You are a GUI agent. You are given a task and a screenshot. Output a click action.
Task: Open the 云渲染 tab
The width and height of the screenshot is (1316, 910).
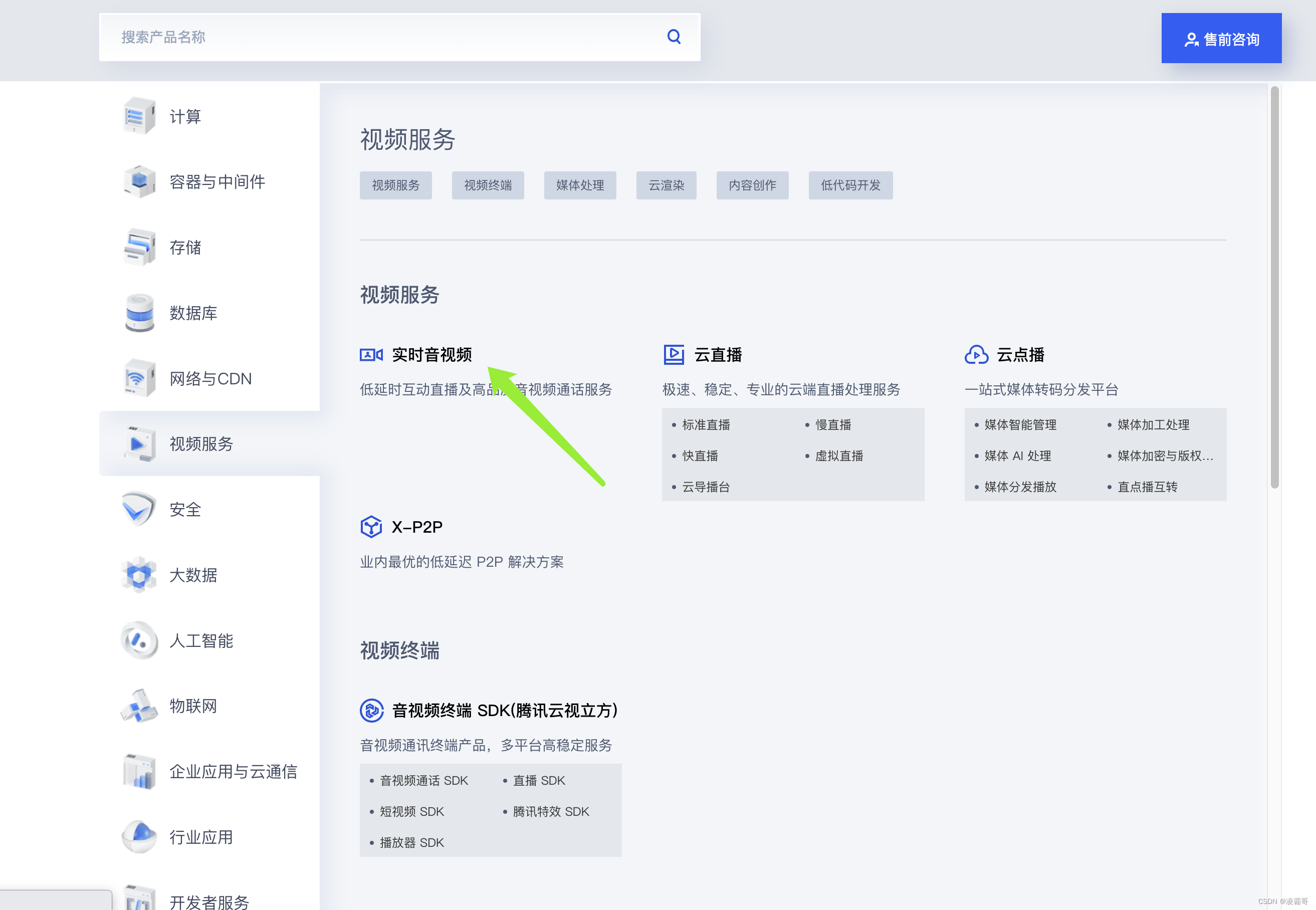666,185
